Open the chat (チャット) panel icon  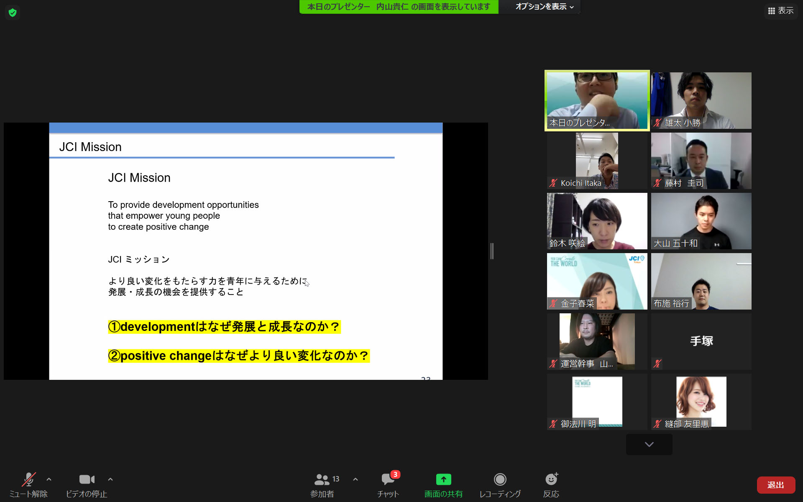(388, 479)
